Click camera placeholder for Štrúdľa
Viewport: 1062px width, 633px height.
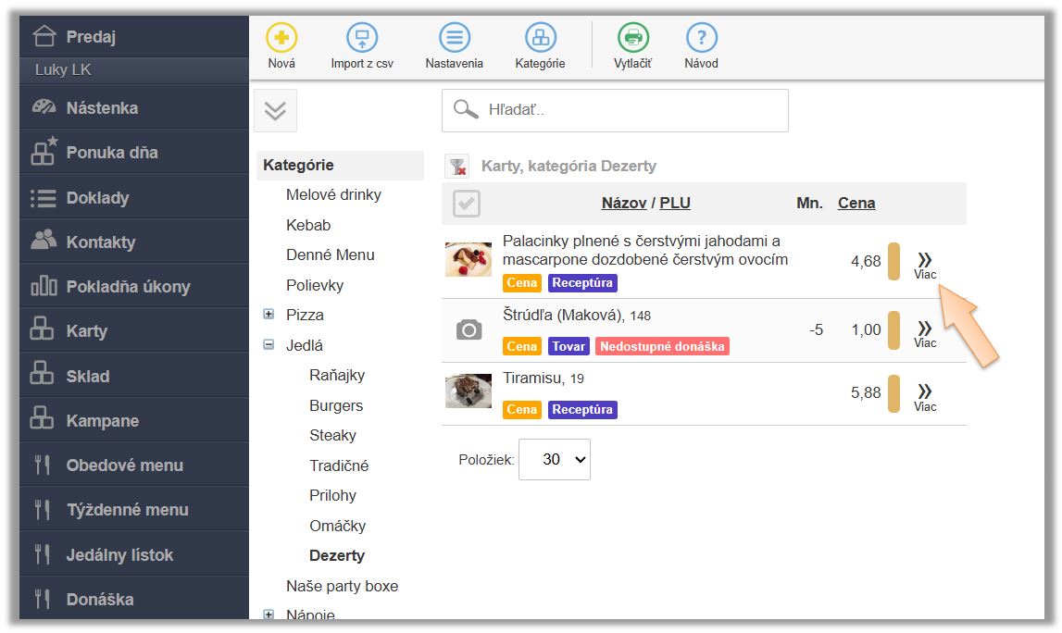click(x=469, y=330)
